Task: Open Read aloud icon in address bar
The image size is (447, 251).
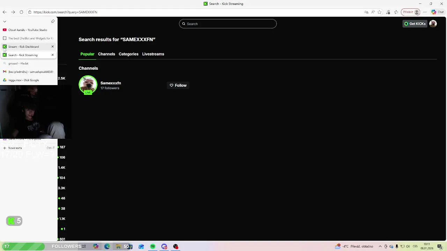Action: pyautogui.click(x=373, y=12)
